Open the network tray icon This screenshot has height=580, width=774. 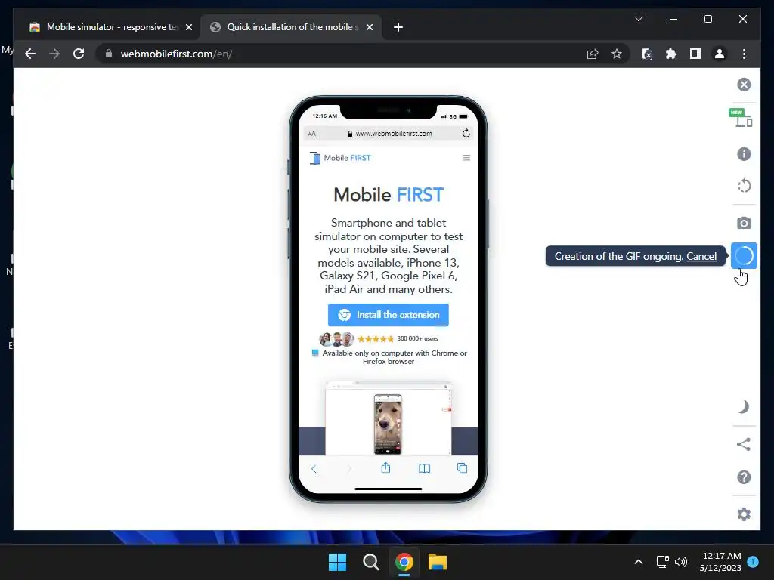[x=662, y=562]
